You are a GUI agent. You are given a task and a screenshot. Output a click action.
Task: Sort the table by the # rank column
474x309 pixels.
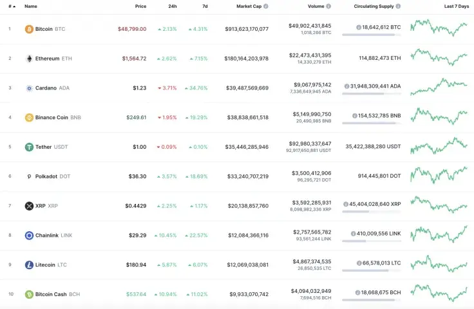10,6
